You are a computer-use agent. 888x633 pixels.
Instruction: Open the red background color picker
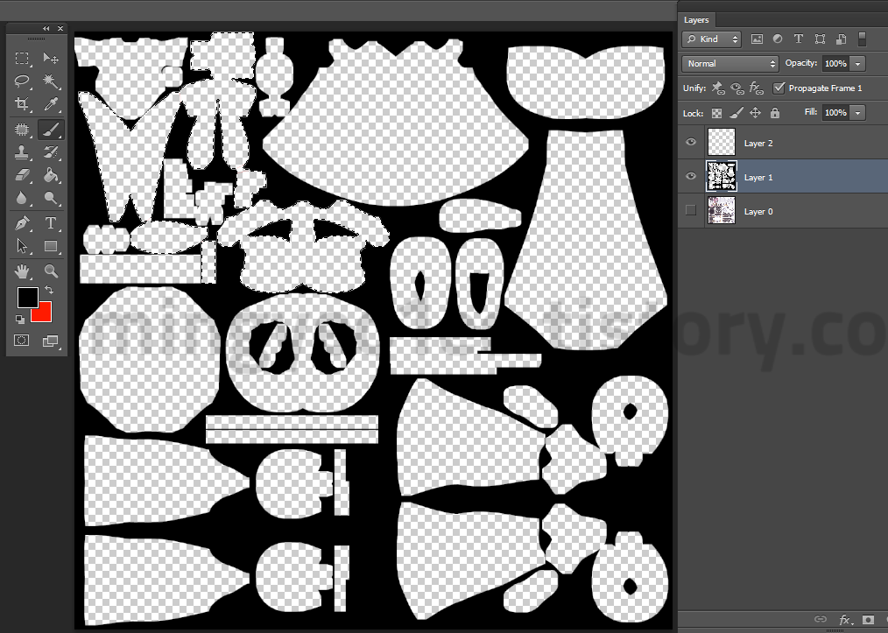pos(44,314)
